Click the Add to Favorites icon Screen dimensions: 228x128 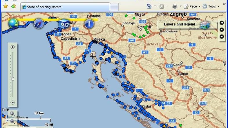point(13,6)
